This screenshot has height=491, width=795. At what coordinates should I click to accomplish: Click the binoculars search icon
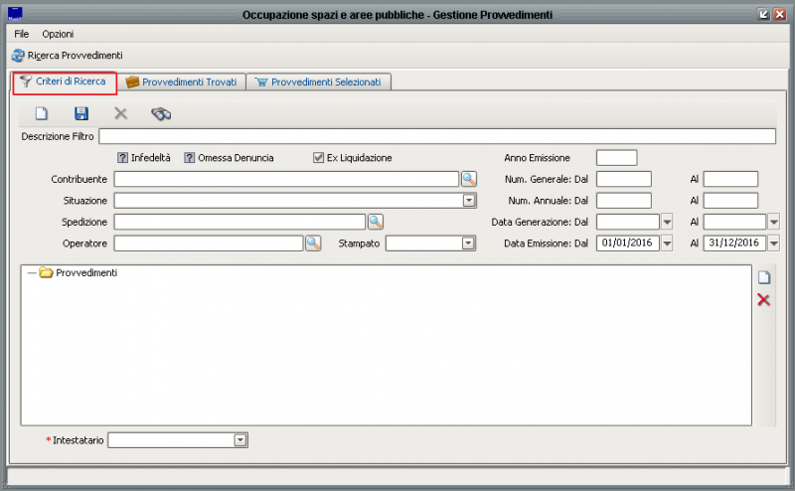click(161, 113)
